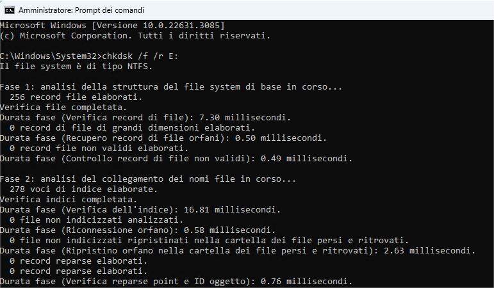The width and height of the screenshot is (494, 288).
Task: Click the line 'Il file system è di tipo NTFS.'
Action: point(76,67)
